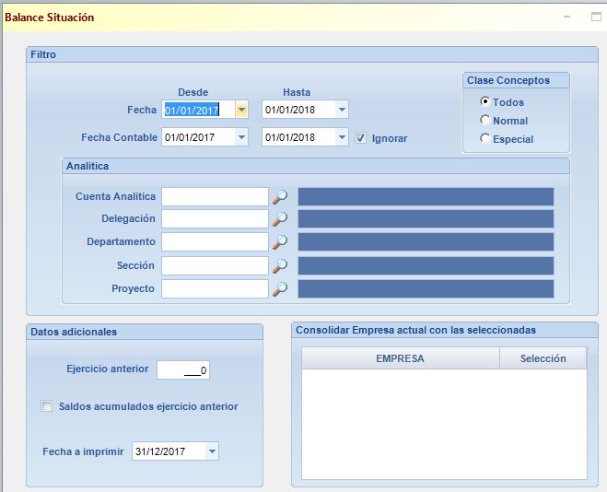Click the Hasta column label
Screen dimensions: 607x492
[297, 92]
